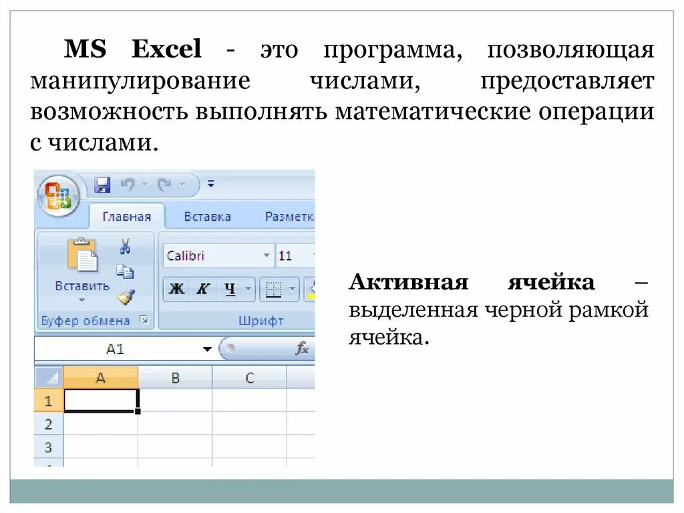This screenshot has width=684, height=513.
Task: Undo the last action
Action: click(128, 185)
